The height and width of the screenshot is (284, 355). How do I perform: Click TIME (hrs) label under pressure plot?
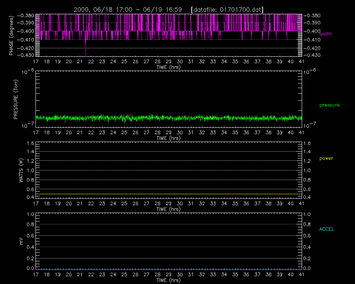coord(168,138)
